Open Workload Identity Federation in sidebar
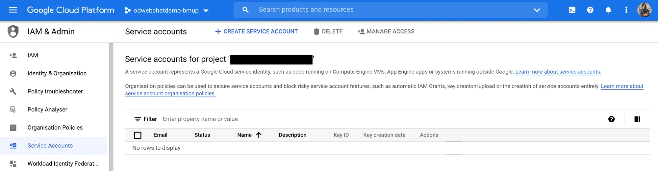Image resolution: width=658 pixels, height=171 pixels. 53,164
